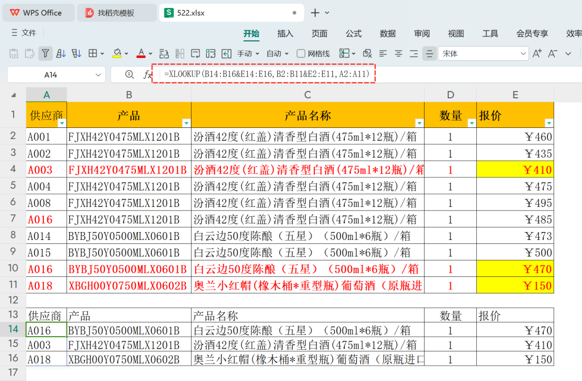Add a new document tab with plus

315,13
